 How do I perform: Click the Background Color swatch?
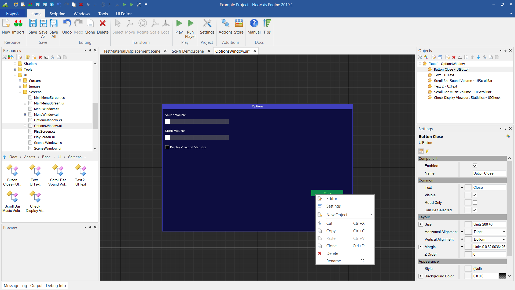502,276
